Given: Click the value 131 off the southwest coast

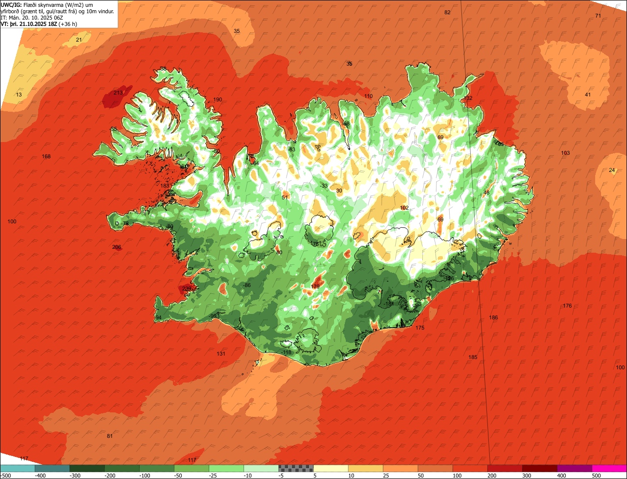Looking at the screenshot, I should [x=221, y=354].
